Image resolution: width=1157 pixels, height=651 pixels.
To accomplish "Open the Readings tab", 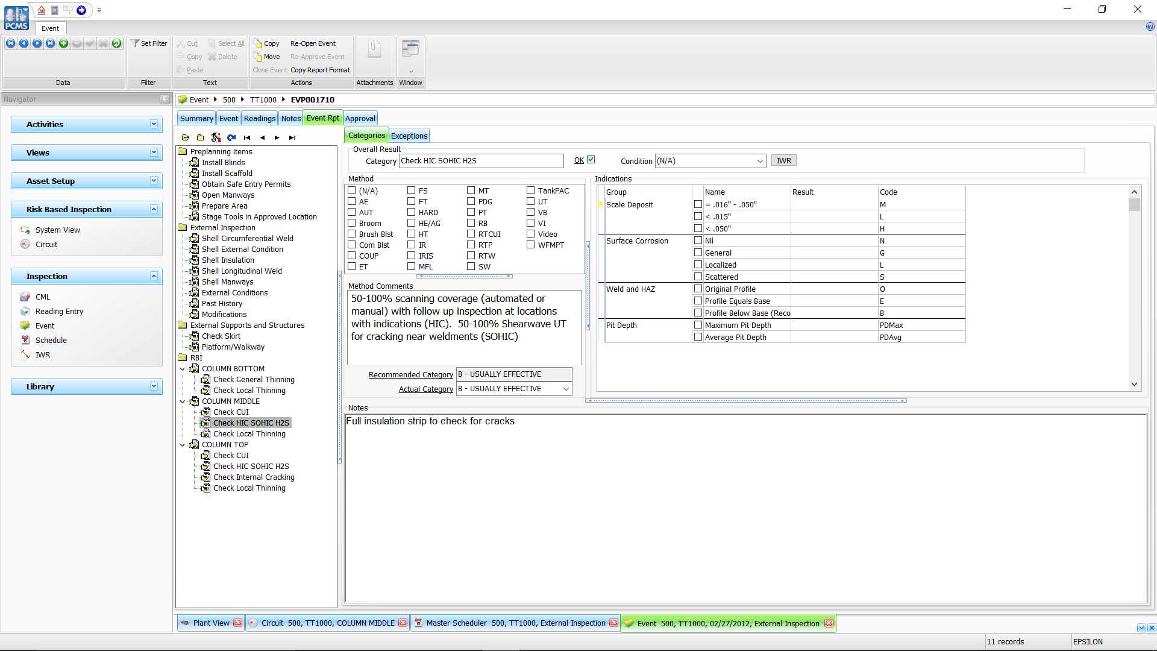I will [259, 118].
